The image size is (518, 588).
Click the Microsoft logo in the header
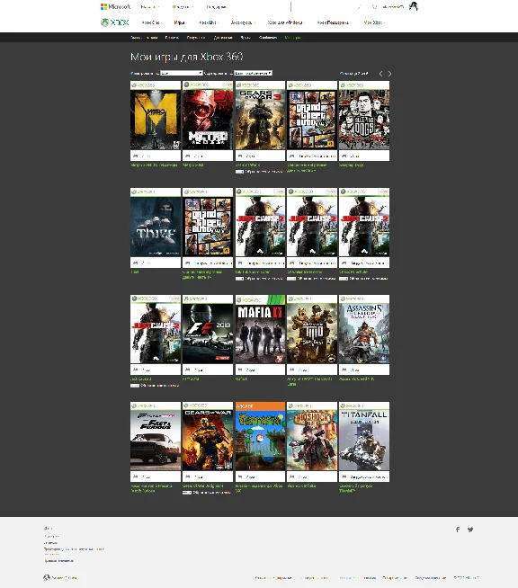tap(115, 7)
